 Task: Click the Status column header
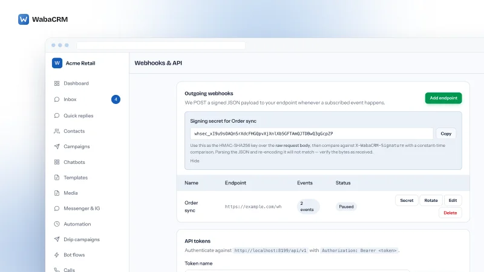[x=343, y=183]
